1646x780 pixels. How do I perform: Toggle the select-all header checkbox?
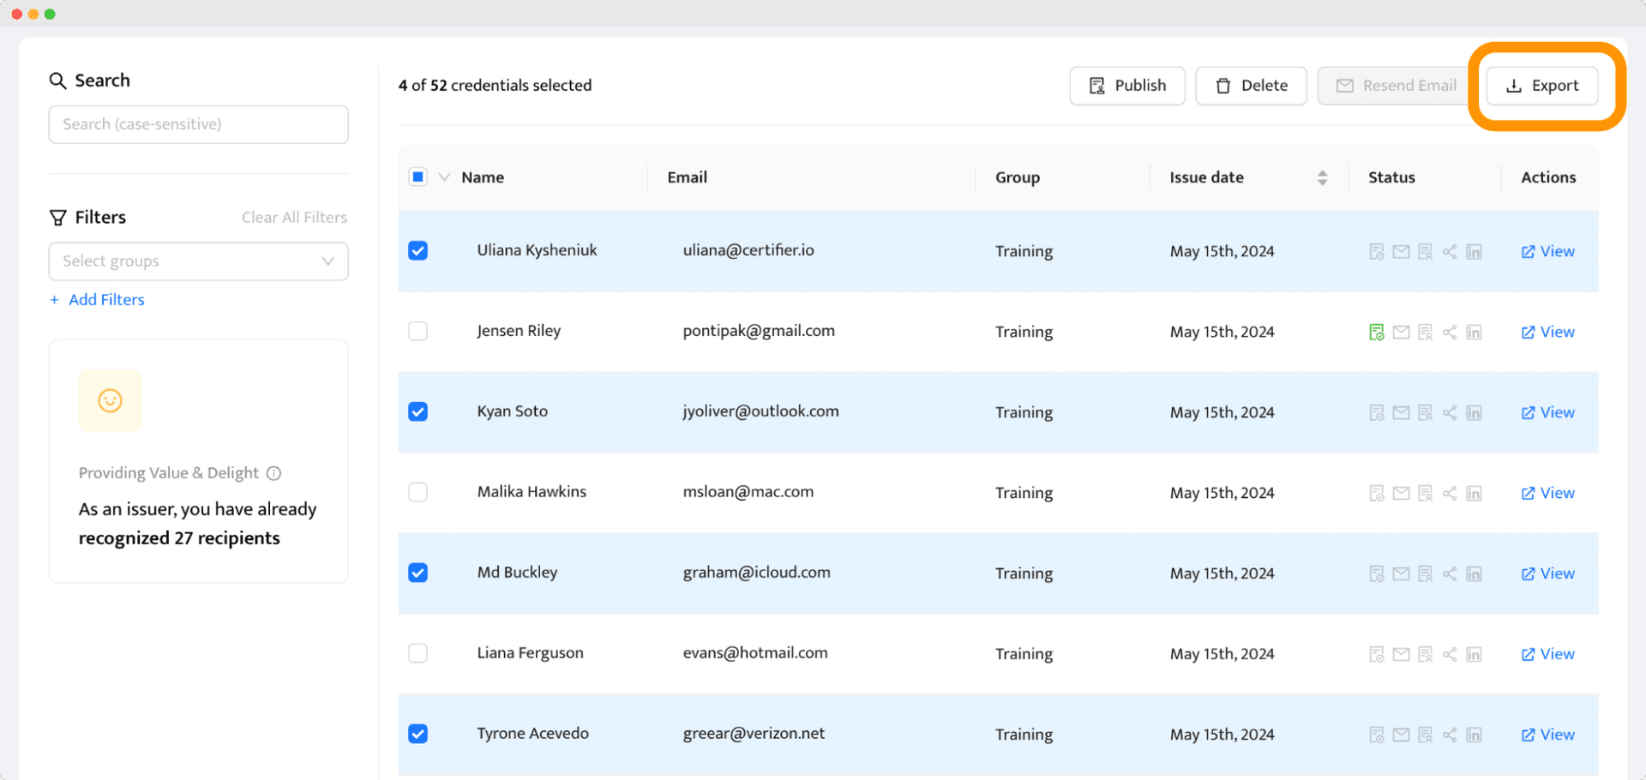pos(418,177)
